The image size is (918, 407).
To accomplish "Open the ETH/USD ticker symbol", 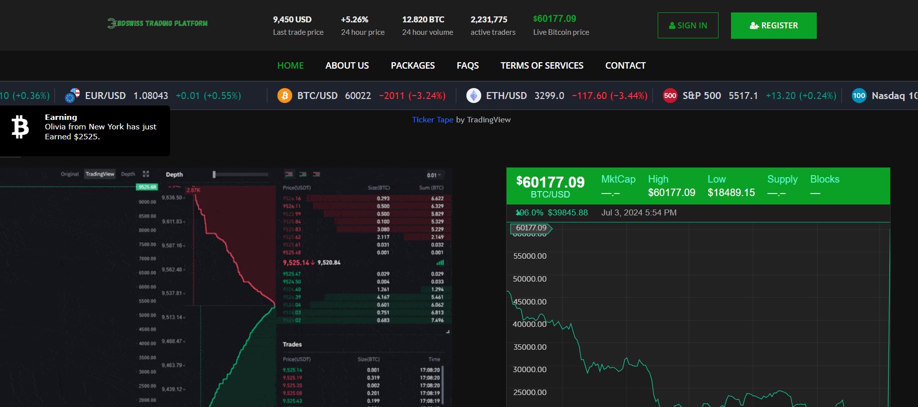I will (506, 96).
